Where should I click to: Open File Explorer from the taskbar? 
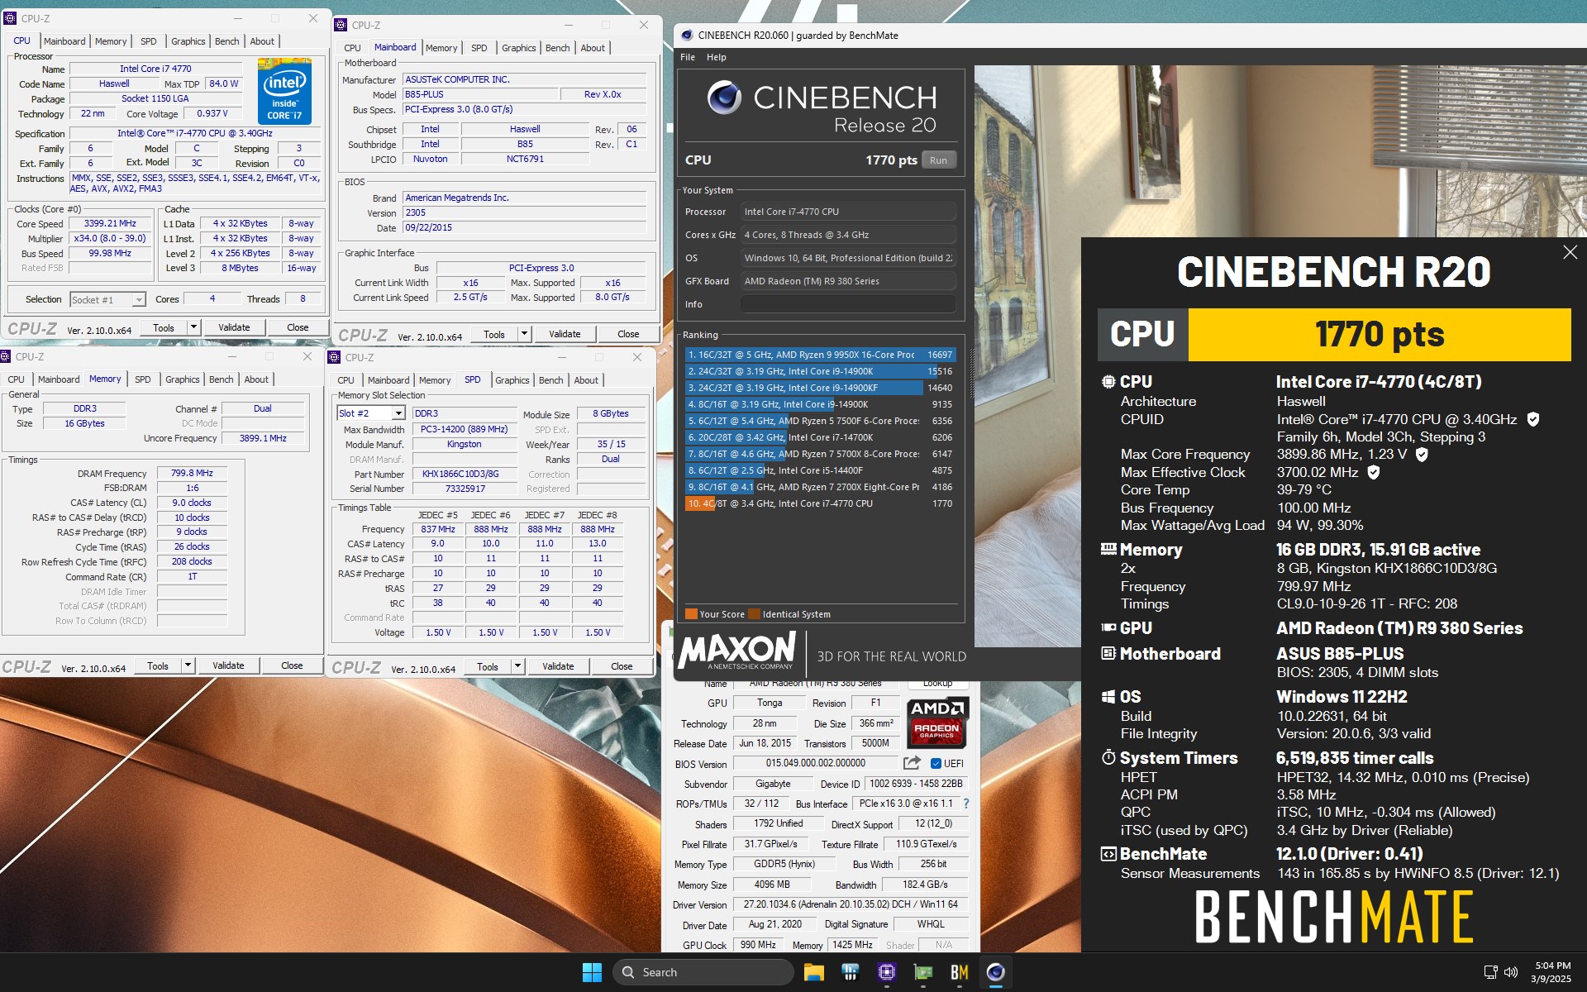tap(813, 972)
